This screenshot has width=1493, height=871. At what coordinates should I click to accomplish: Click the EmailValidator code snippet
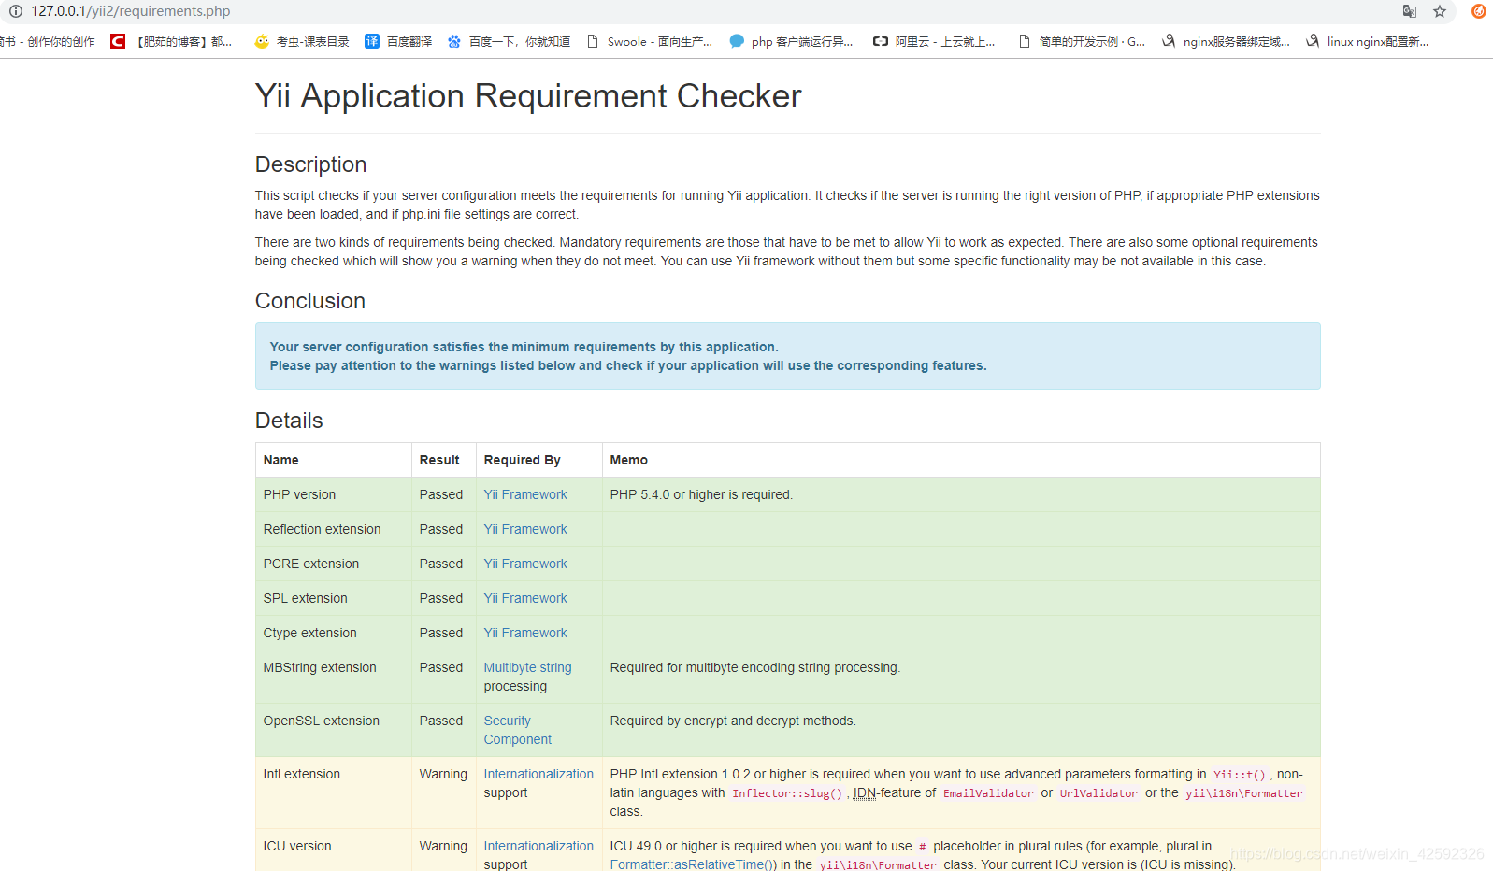[988, 793]
